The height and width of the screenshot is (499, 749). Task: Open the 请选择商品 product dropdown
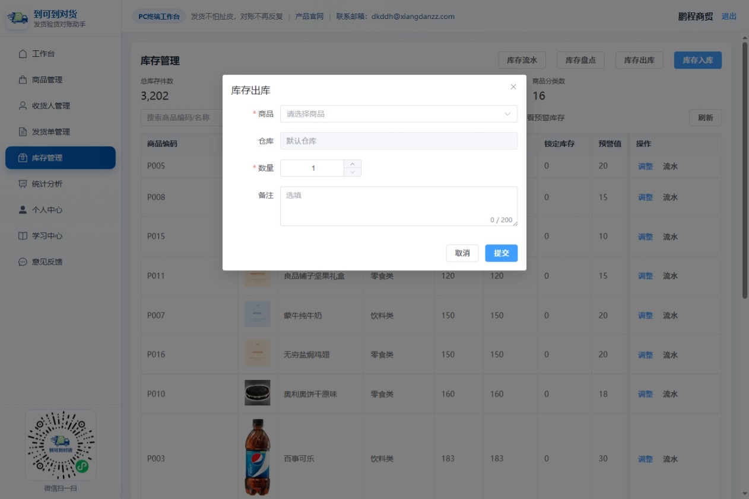399,114
